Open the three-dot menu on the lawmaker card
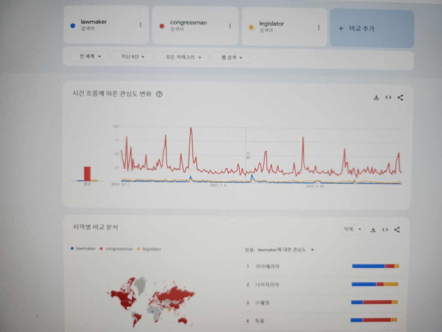Screen dimensions: 442x332 pyautogui.click(x=140, y=25)
